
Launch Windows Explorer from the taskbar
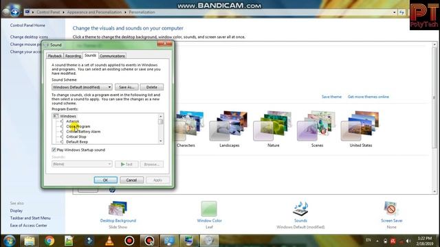(x=29, y=241)
